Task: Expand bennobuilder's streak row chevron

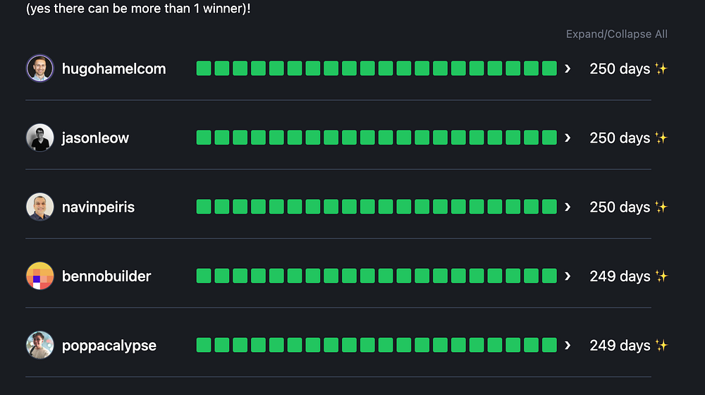Action: [x=568, y=276]
